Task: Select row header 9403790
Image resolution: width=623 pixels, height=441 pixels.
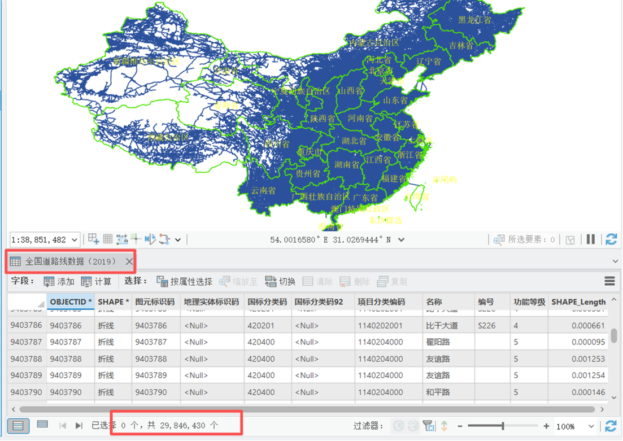Action: click(26, 392)
